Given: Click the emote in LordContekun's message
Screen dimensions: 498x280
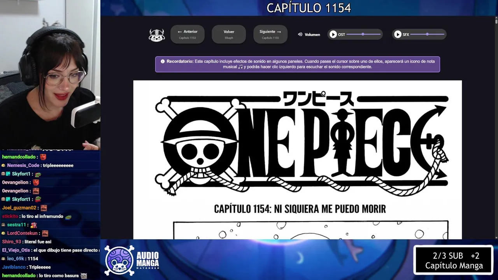Looking at the screenshot, I should (x=45, y=233).
